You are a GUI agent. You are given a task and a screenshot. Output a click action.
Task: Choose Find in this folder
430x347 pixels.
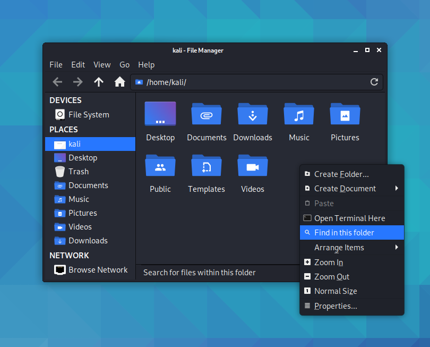coord(352,233)
